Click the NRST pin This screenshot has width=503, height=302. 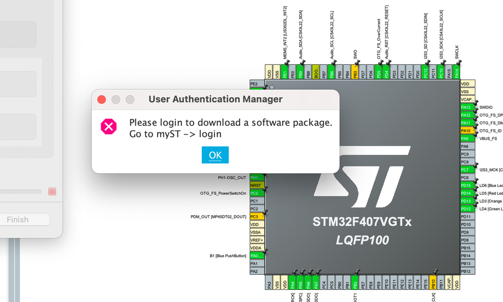257,185
